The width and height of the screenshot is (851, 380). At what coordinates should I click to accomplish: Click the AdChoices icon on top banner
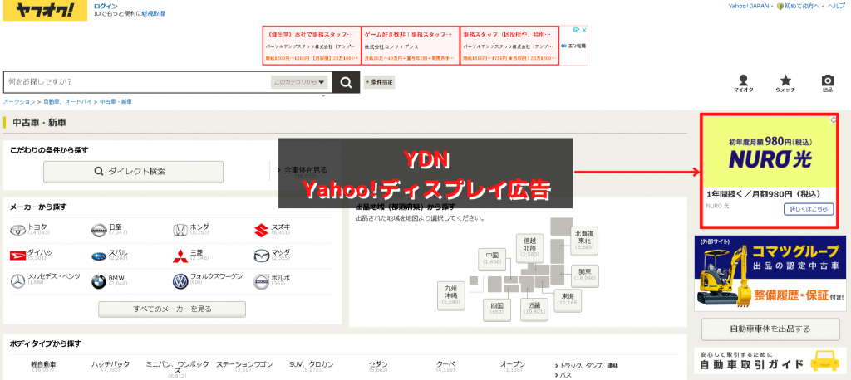[578, 30]
